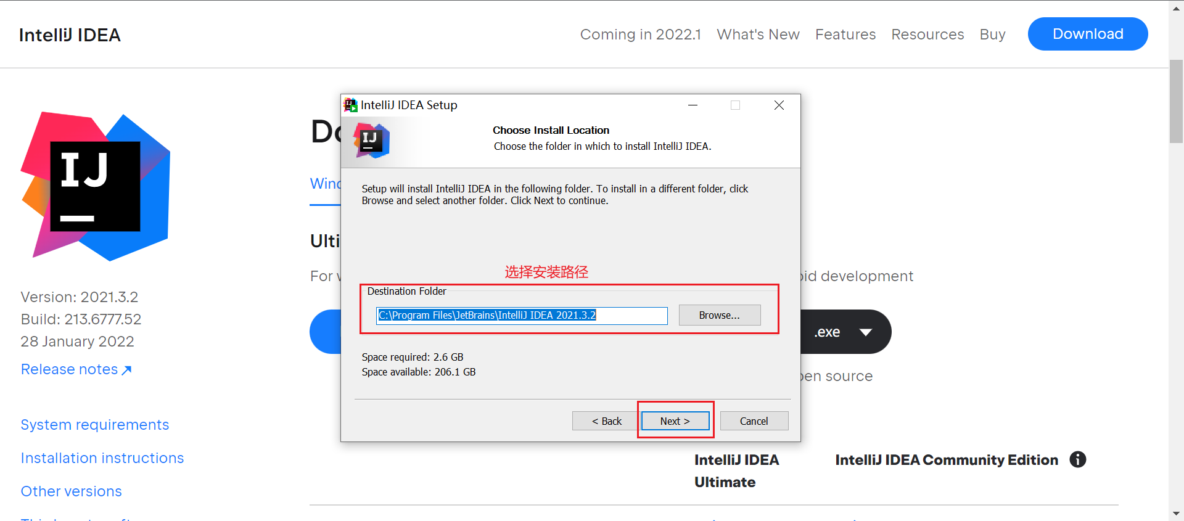Click Browse... to choose another folder
Image resolution: width=1184 pixels, height=521 pixels.
tap(720, 315)
